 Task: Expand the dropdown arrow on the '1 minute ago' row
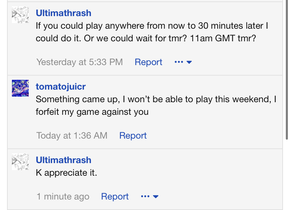pyautogui.click(x=156, y=197)
